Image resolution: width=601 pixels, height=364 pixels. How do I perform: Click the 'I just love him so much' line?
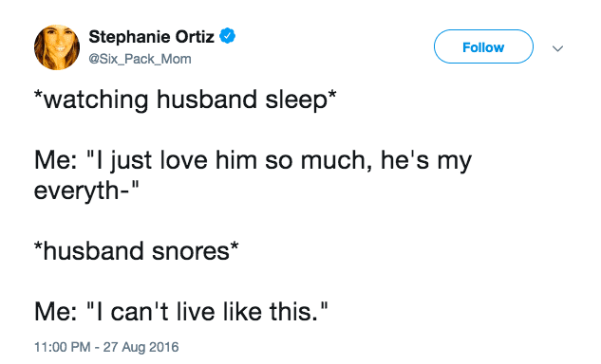click(x=253, y=159)
